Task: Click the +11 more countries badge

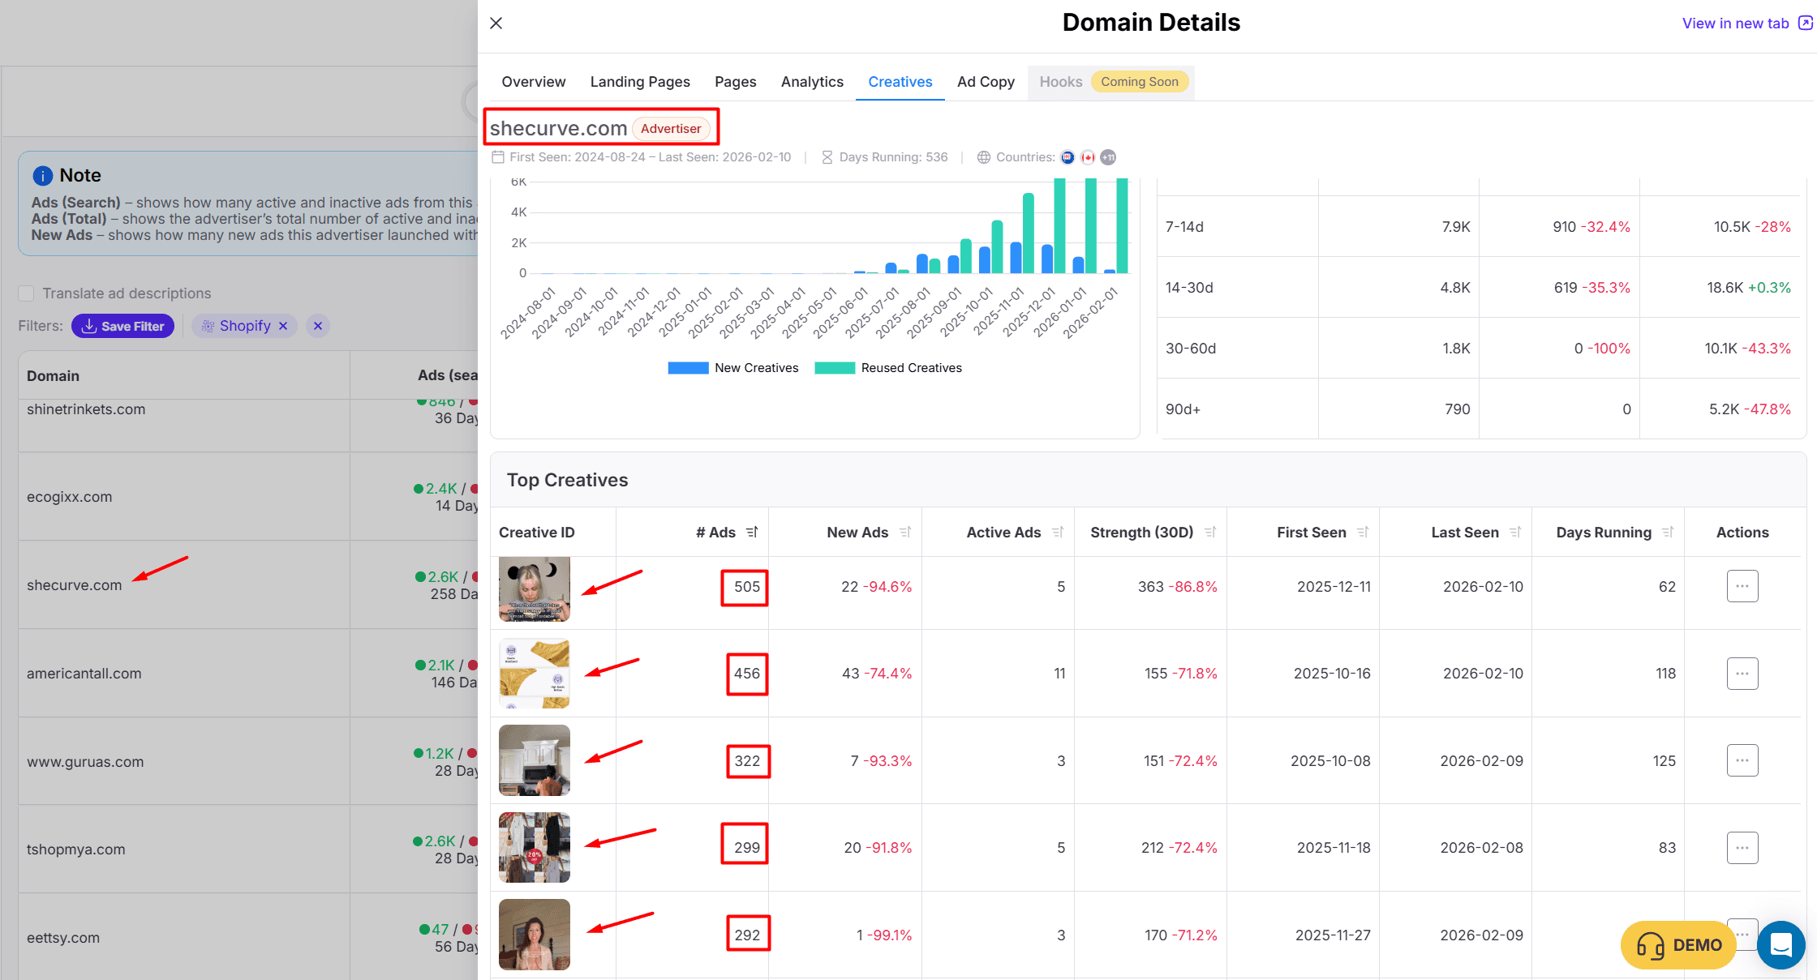Action: coord(1108,157)
